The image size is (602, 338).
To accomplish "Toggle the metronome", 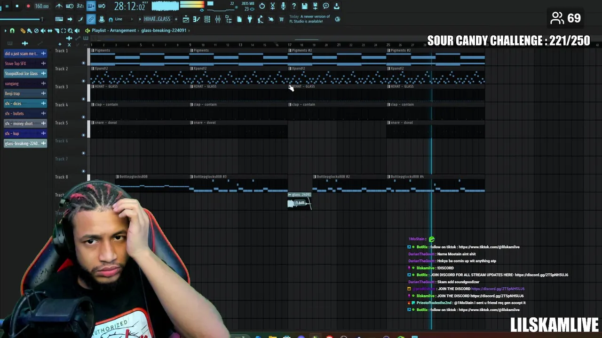I will pyautogui.click(x=59, y=6).
